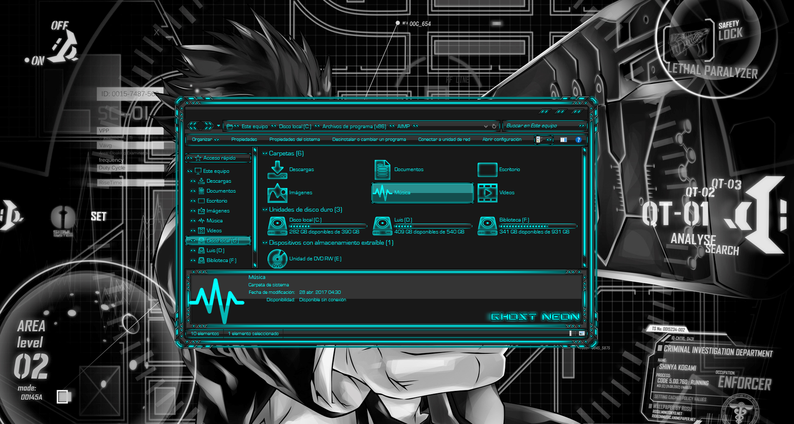794x424 pixels.
Task: Open the Organizar menu
Action: click(205, 140)
